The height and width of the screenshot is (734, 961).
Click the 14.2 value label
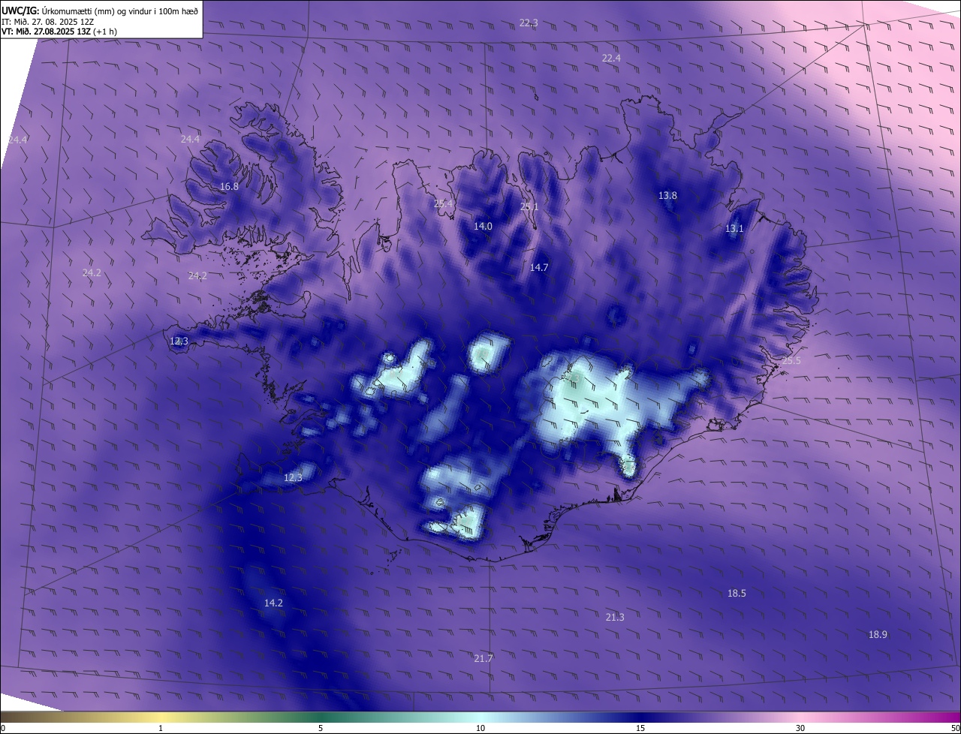click(x=273, y=603)
